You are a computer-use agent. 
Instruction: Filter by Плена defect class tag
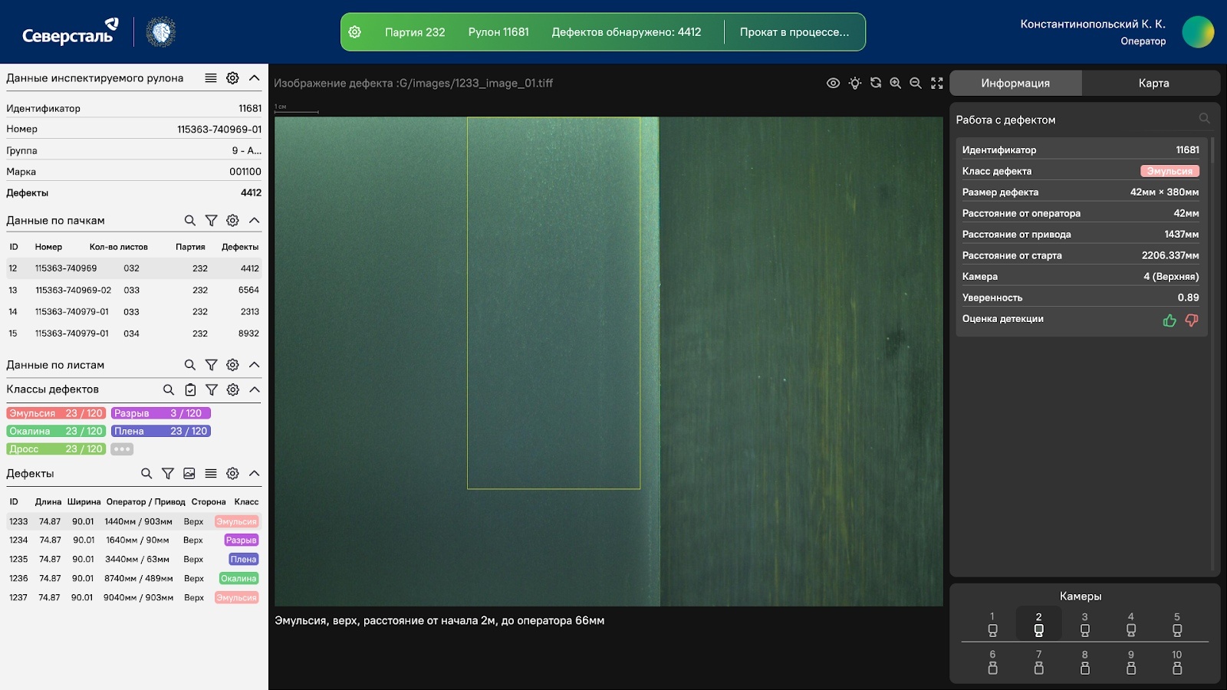coord(161,431)
